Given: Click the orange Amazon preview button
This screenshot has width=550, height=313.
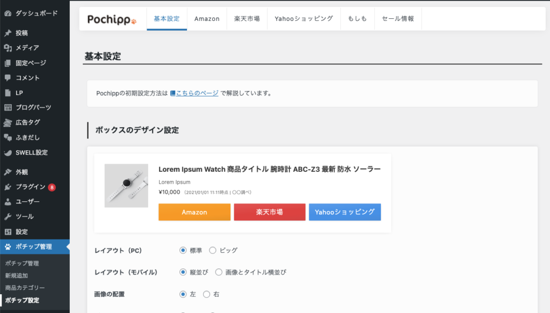Looking at the screenshot, I should pyautogui.click(x=194, y=212).
